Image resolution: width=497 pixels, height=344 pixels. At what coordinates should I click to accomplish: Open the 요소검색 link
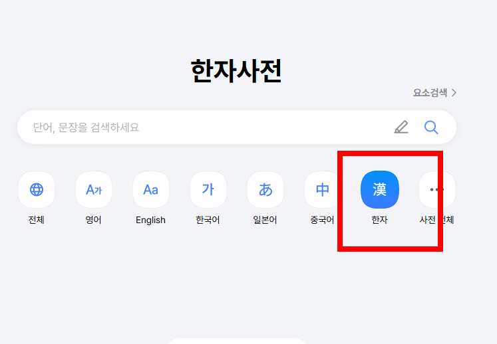(434, 93)
